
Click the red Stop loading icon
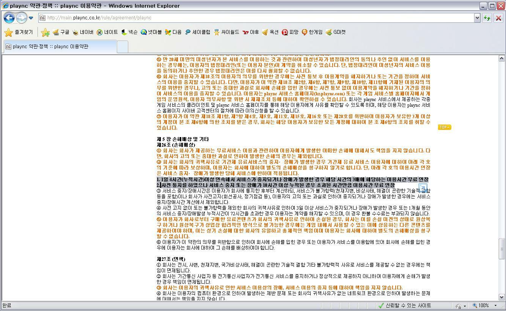pyautogui.click(x=498, y=18)
